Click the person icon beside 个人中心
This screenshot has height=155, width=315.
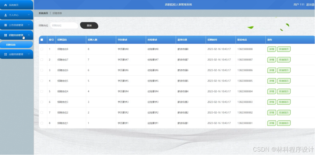coord(6,15)
